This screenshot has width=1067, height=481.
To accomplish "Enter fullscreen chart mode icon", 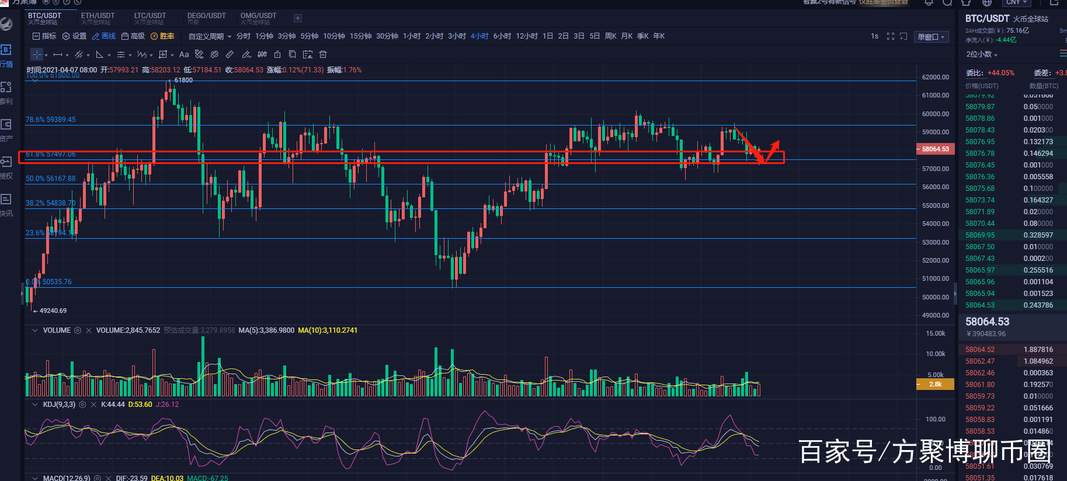I will coord(890,36).
